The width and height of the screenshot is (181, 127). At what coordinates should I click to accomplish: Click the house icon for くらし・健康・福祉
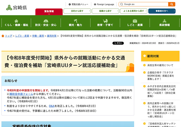[x=16, y=21]
